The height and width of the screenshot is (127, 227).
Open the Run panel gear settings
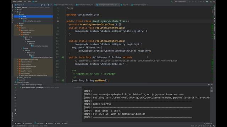tap(209, 85)
